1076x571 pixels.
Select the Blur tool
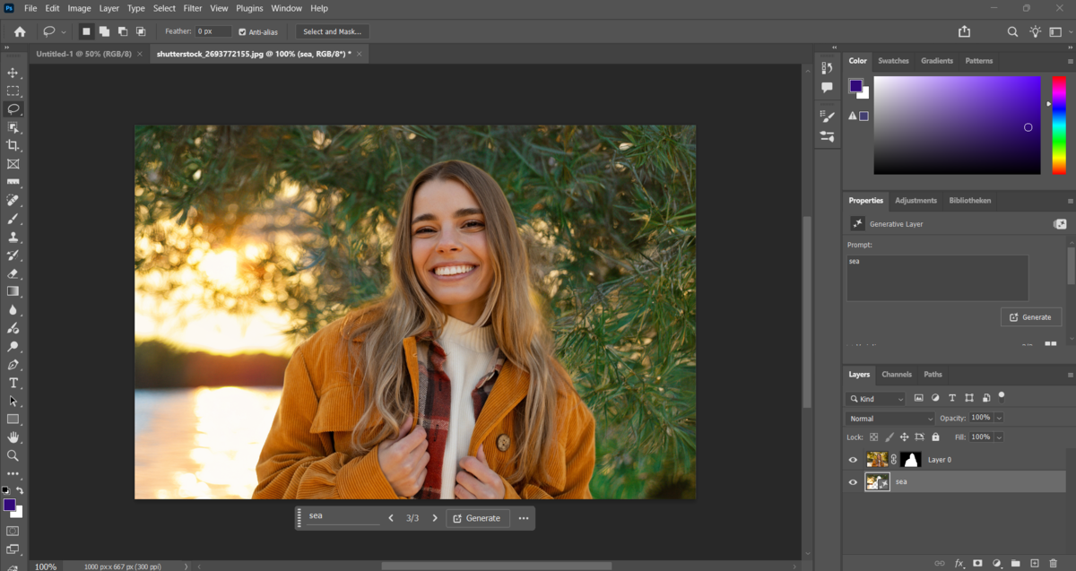point(13,310)
